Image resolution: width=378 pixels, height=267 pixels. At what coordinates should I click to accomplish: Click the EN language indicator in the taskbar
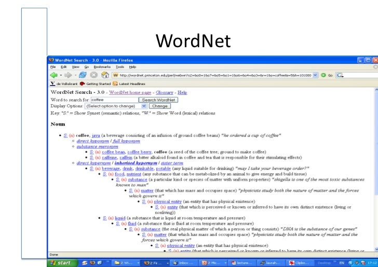click(342, 263)
